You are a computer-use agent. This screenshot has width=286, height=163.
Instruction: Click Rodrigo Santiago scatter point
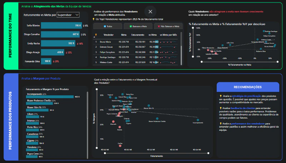point(264,31)
